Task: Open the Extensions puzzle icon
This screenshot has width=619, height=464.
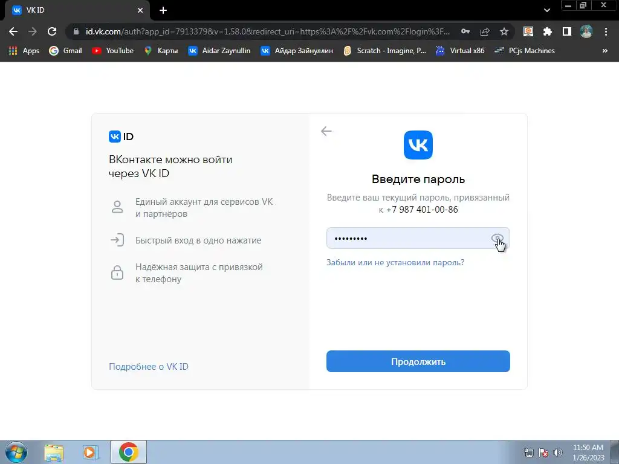Action: click(548, 31)
